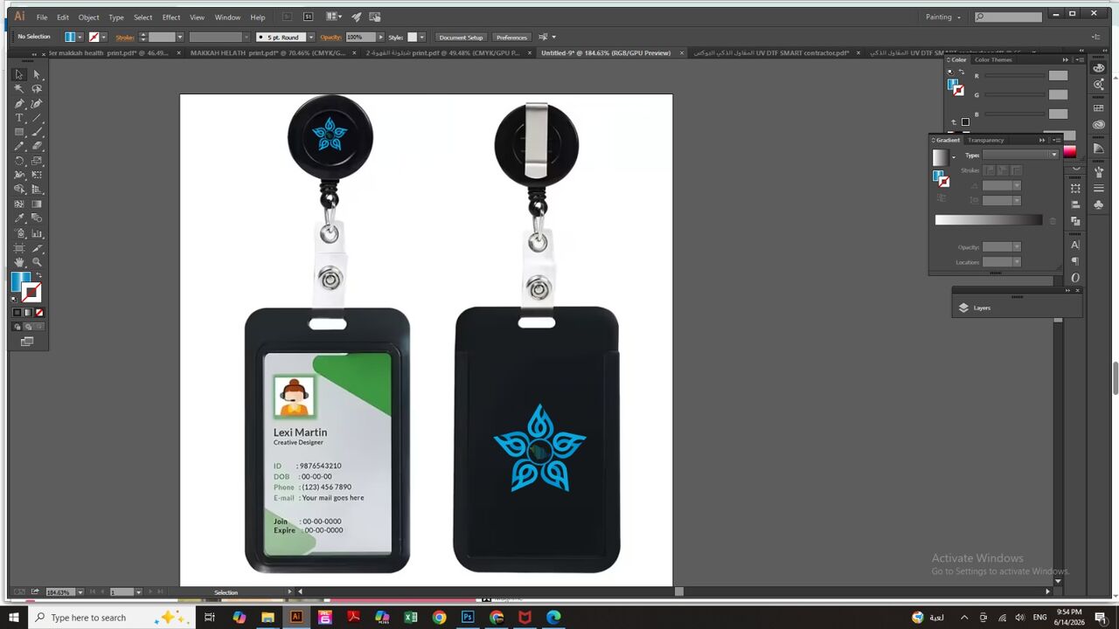Select the Magic Wand tool

tap(19, 89)
